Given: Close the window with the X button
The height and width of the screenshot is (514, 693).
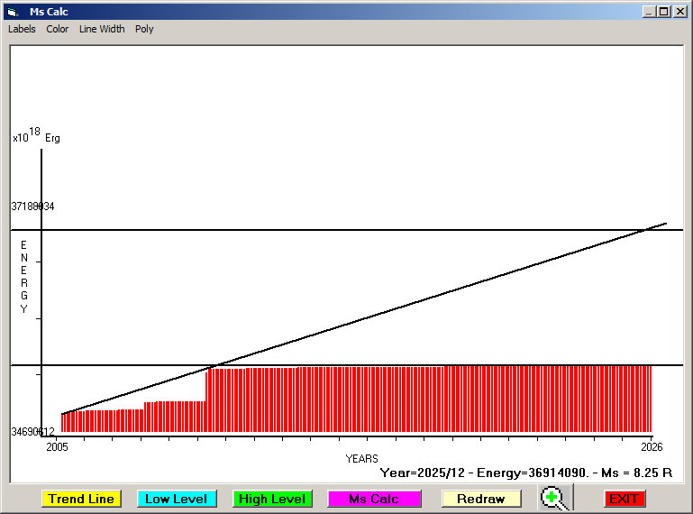Looking at the screenshot, I should pyautogui.click(x=679, y=12).
